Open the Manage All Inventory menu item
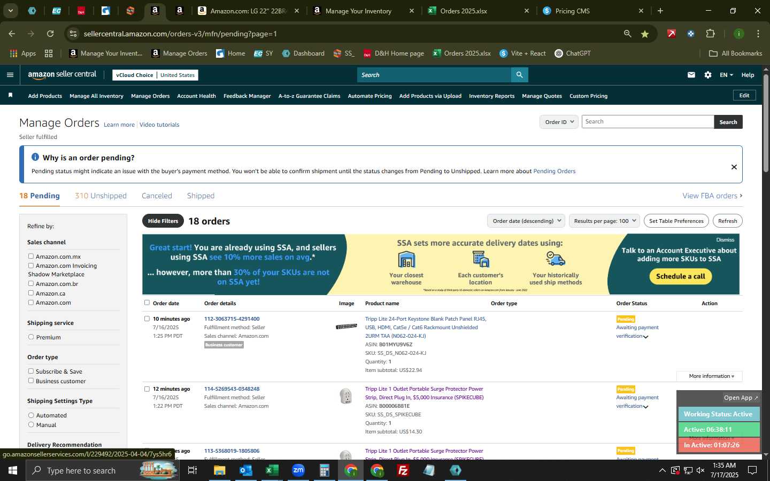The image size is (770, 481). (x=96, y=96)
